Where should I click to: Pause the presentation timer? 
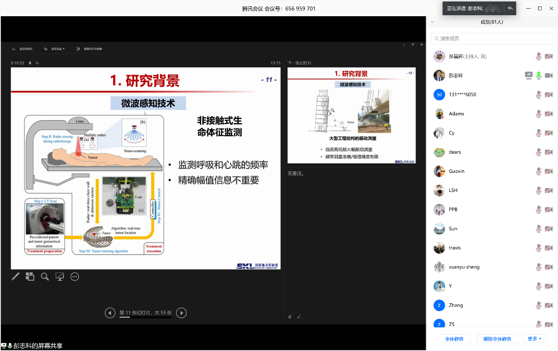[31, 63]
